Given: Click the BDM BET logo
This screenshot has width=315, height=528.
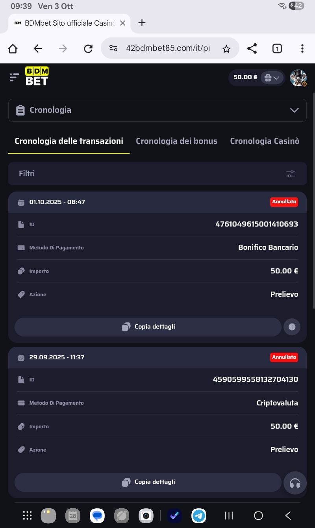Looking at the screenshot, I should (37, 76).
